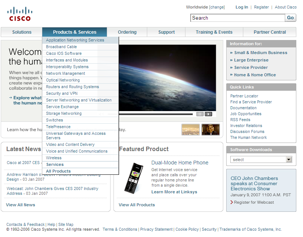Click the video progress bar

156,114
